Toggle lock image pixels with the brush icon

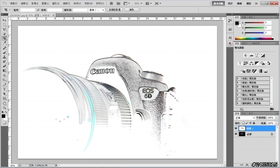coord(247,123)
